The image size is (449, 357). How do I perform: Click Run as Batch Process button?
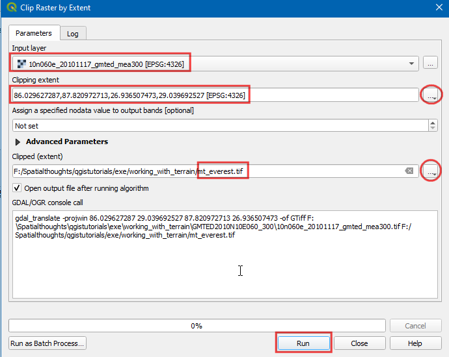[x=47, y=343]
